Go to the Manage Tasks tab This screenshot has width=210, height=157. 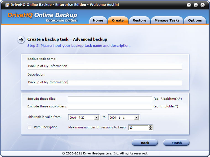click(x=167, y=20)
